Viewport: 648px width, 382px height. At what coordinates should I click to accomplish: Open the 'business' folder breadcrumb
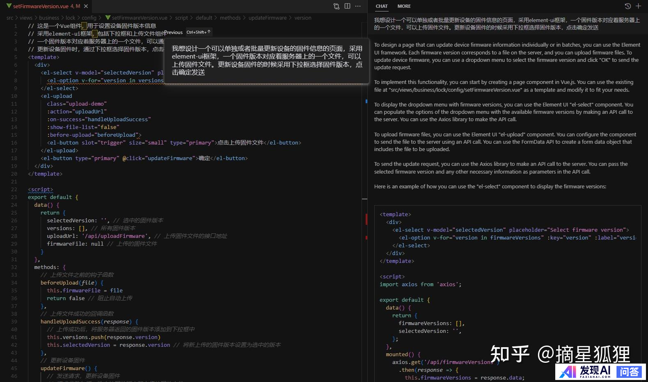tap(49, 18)
